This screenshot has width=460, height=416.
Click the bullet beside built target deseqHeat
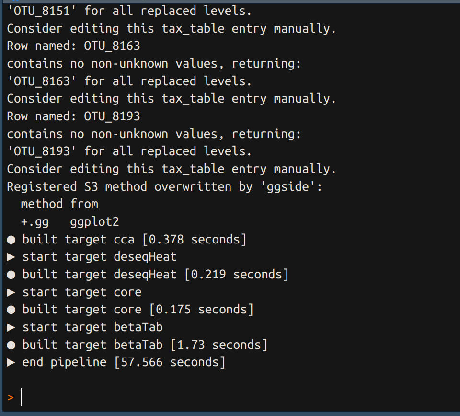pos(11,275)
